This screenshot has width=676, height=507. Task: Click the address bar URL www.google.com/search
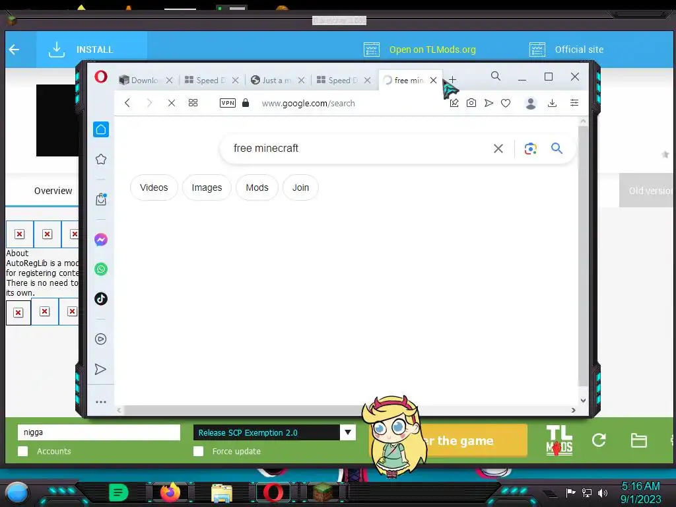308,104
